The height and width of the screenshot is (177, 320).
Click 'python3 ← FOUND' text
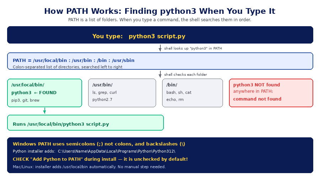(34, 93)
